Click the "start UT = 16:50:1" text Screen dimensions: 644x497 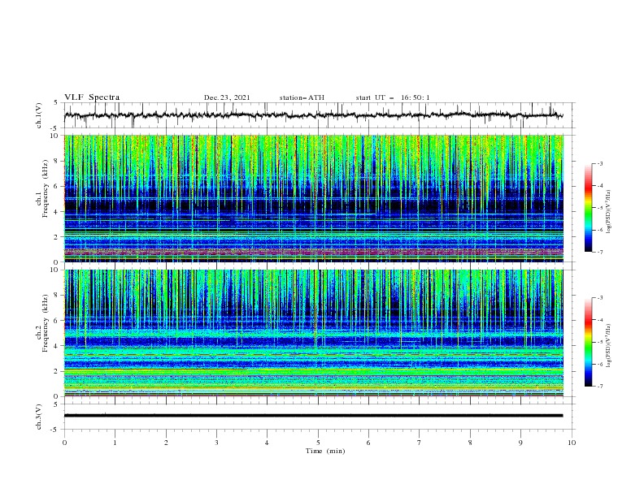(x=393, y=97)
